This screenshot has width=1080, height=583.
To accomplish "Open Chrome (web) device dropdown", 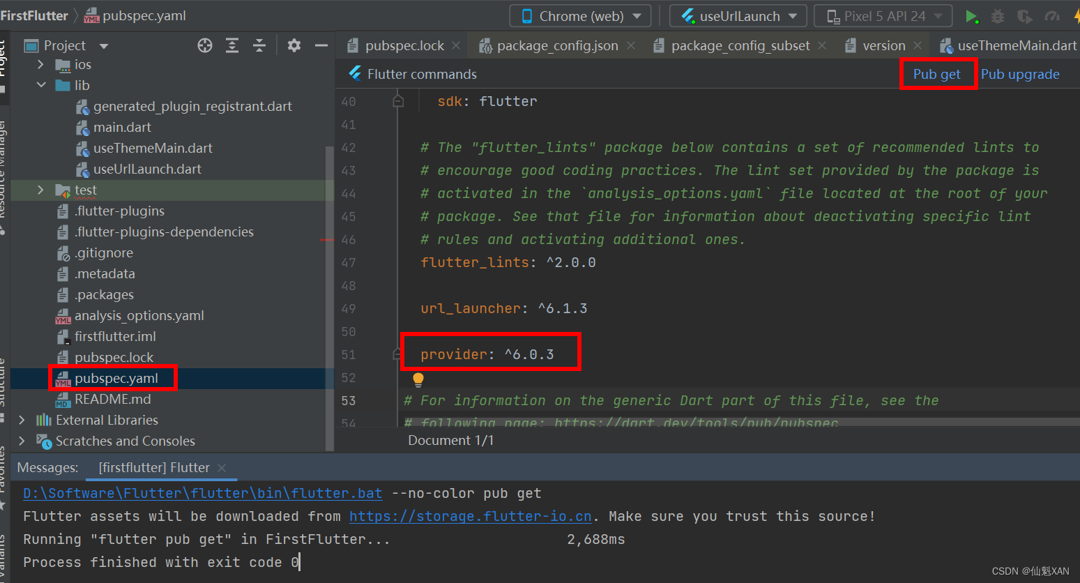I will (580, 16).
